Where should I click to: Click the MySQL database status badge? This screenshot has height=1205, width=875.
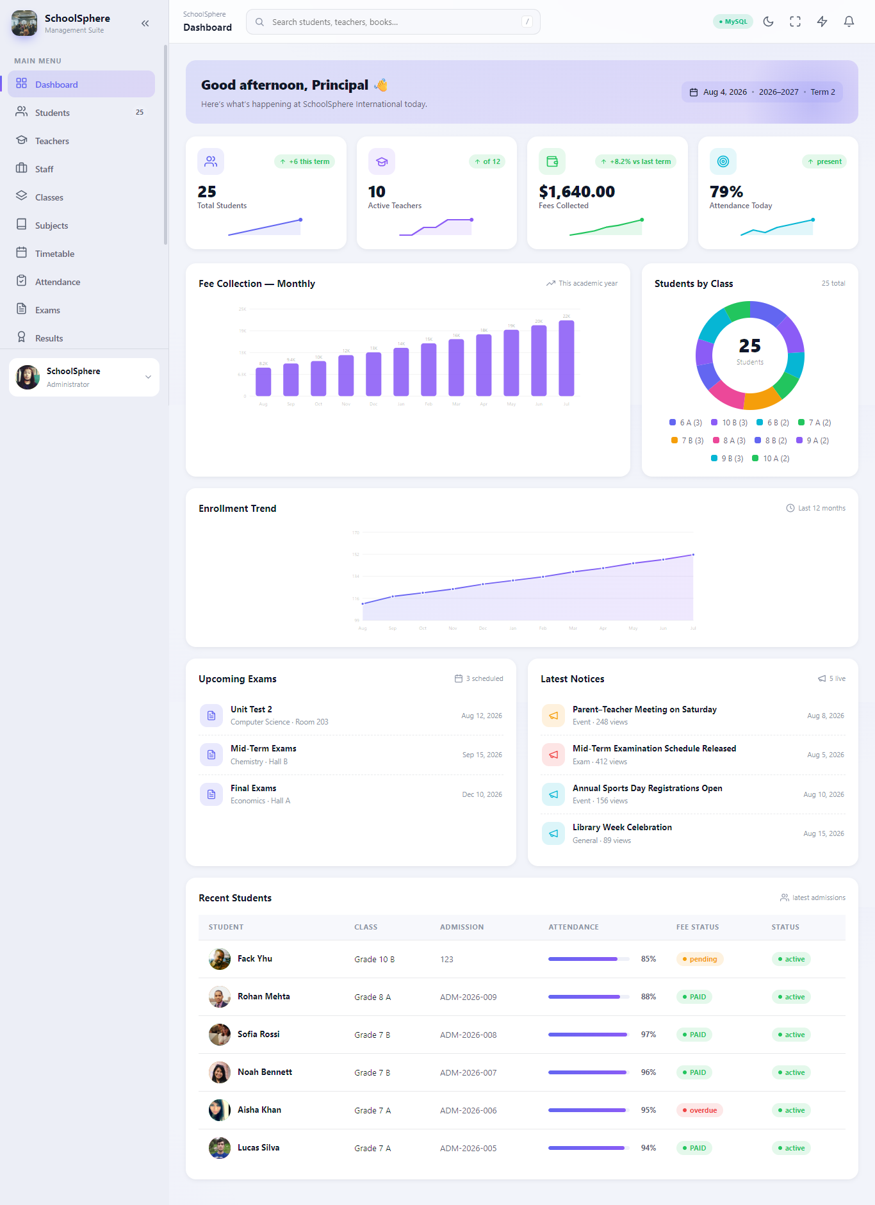[733, 22]
